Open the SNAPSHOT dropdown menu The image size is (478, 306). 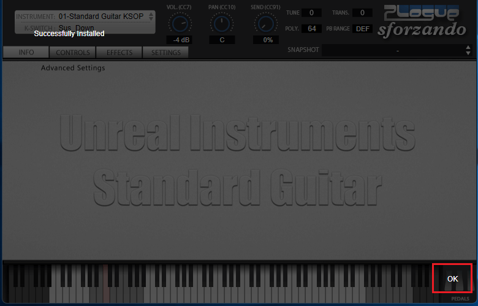pyautogui.click(x=392, y=50)
